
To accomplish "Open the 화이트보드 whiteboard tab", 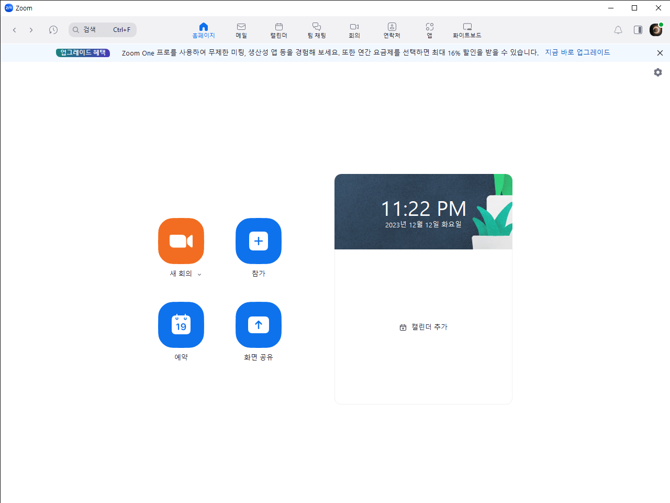I will click(467, 30).
